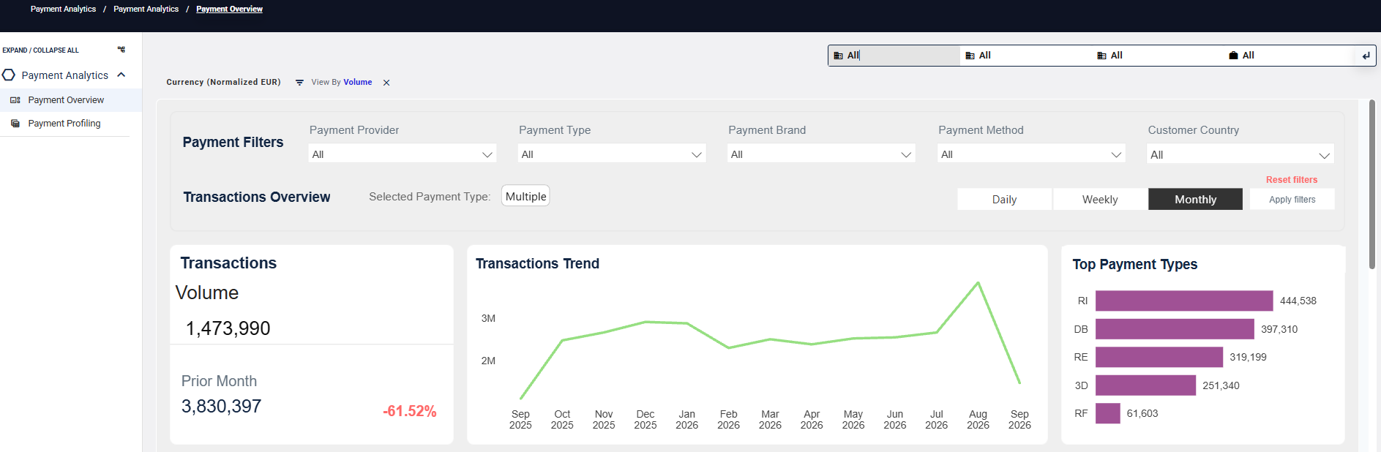The width and height of the screenshot is (1381, 452).
Task: Click the Aug 2026 peak on the trend line
Action: coord(978,283)
